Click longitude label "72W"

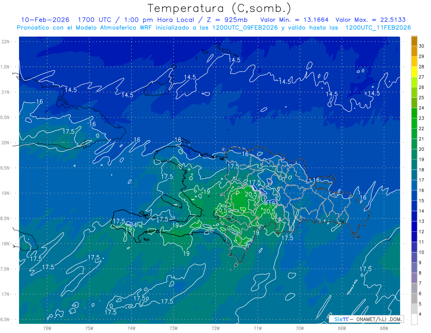click(215, 328)
